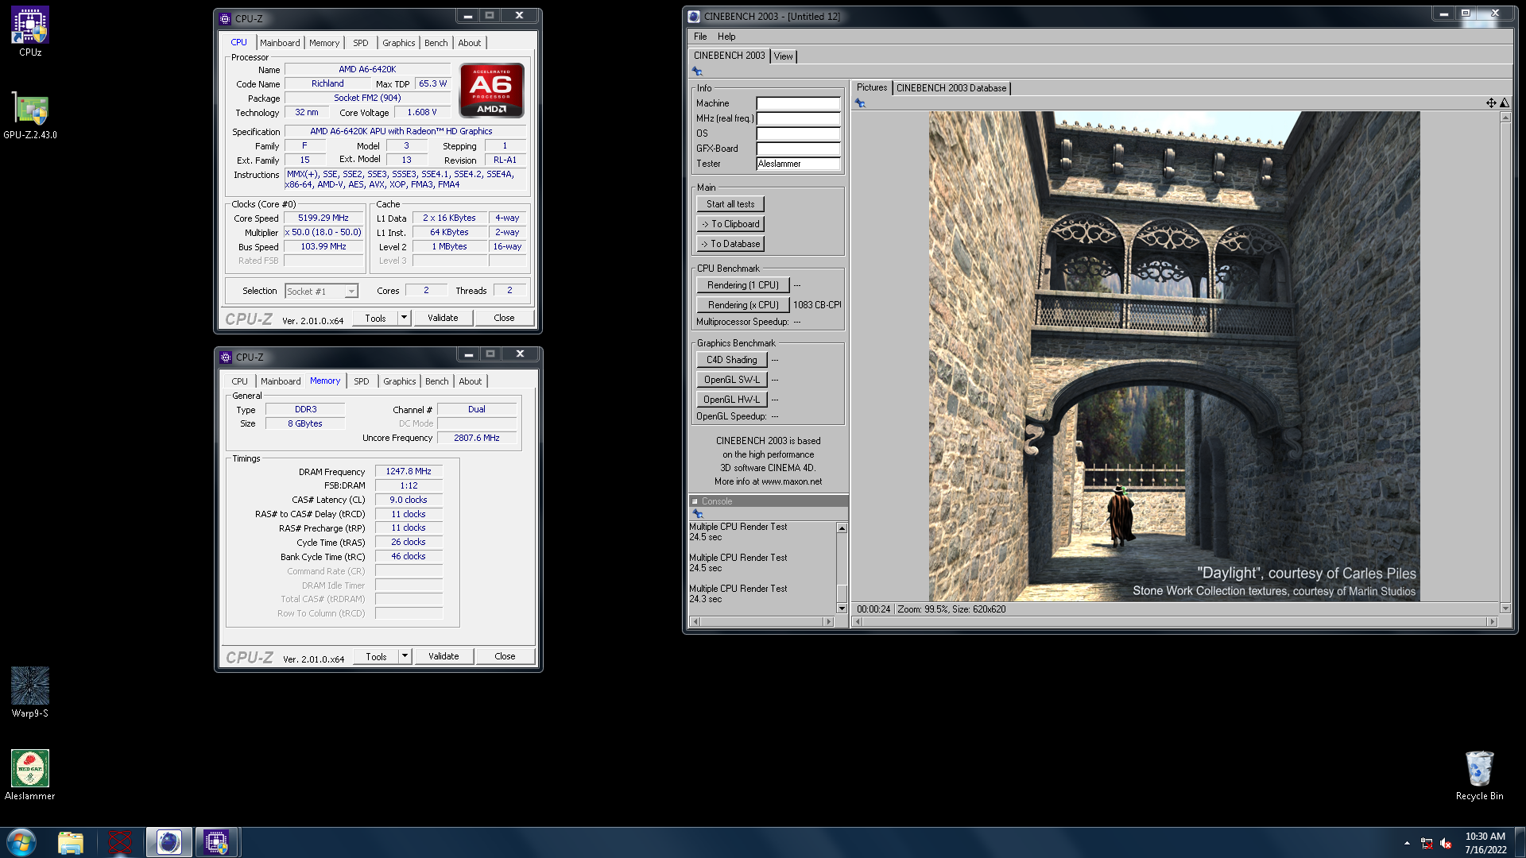
Task: Open the CINEBENCH 2003 Database tab
Action: coord(951,88)
